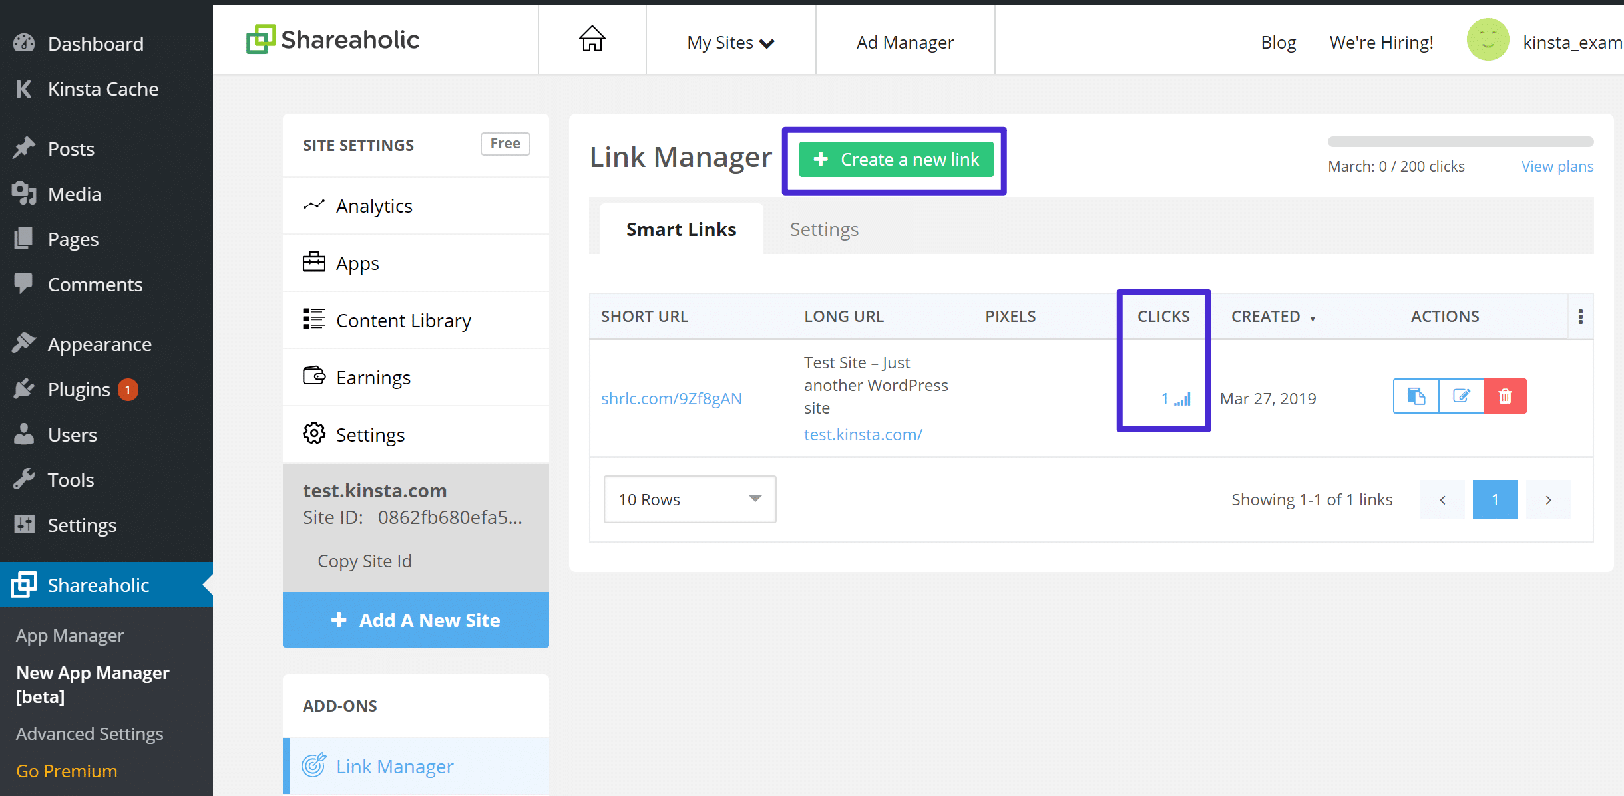1624x796 pixels.
Task: Click the next page arrow in pagination
Action: tap(1548, 500)
